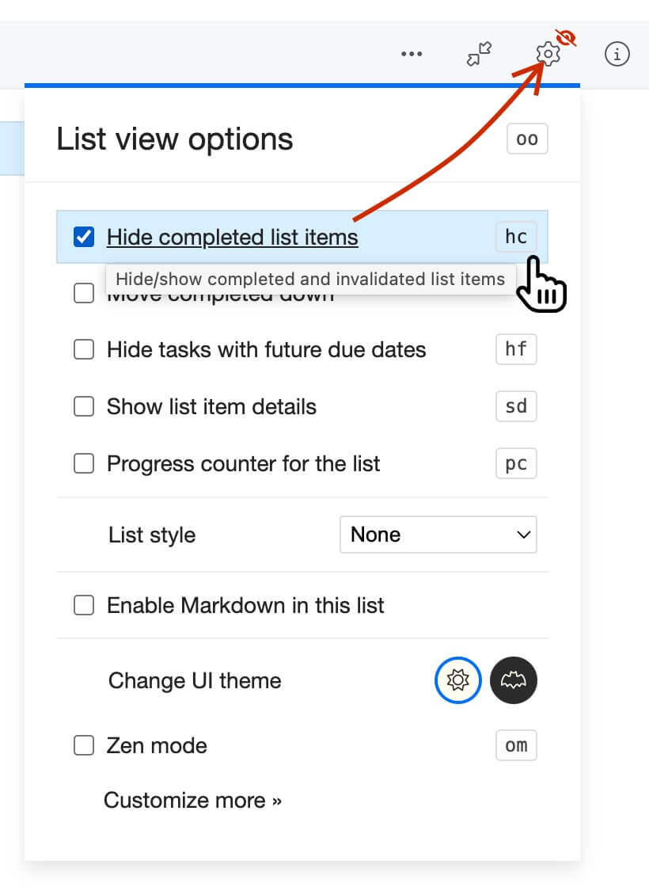Click the info circle icon
The width and height of the screenshot is (649, 887).
click(617, 54)
